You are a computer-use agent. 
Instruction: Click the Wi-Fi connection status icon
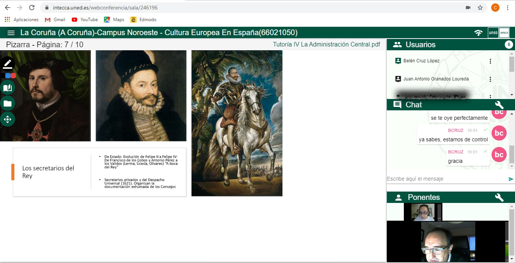[x=478, y=33]
